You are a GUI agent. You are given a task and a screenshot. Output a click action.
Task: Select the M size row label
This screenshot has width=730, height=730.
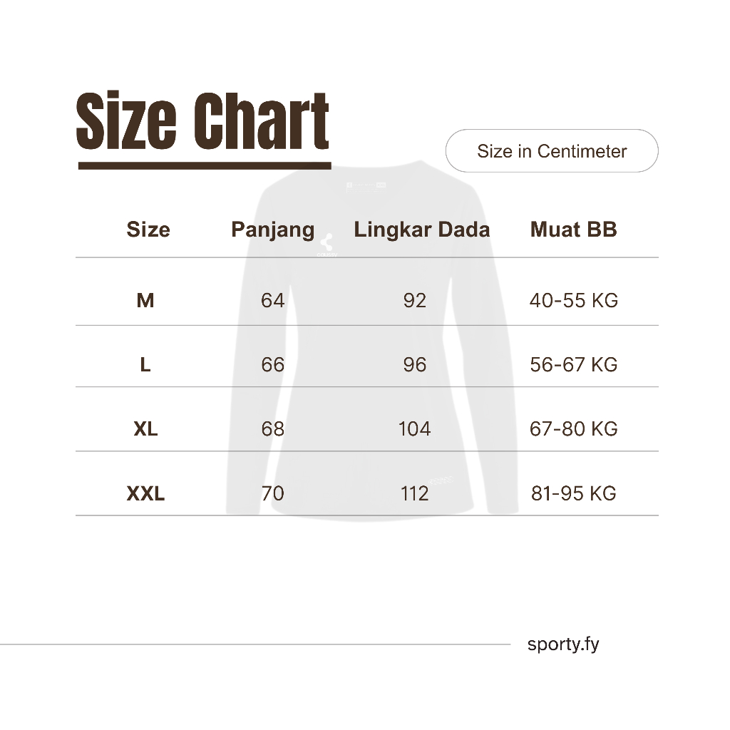pos(145,301)
